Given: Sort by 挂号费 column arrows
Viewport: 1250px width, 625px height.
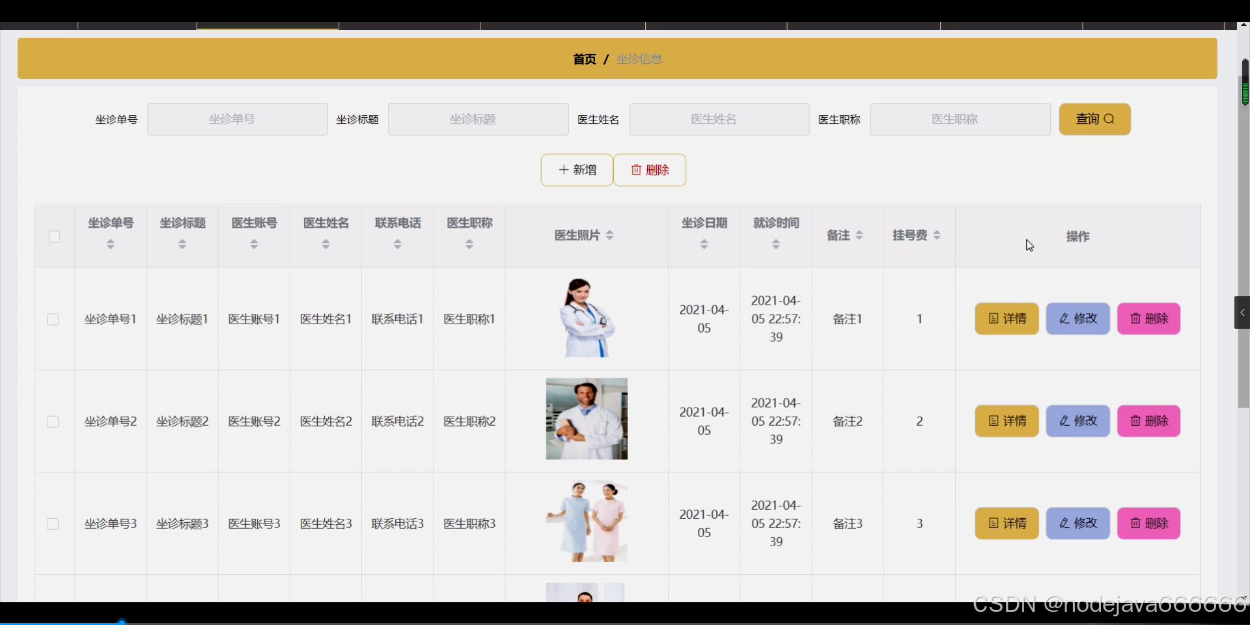Looking at the screenshot, I should click(x=937, y=235).
